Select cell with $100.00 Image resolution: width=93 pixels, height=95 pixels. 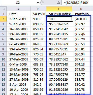point(81,19)
